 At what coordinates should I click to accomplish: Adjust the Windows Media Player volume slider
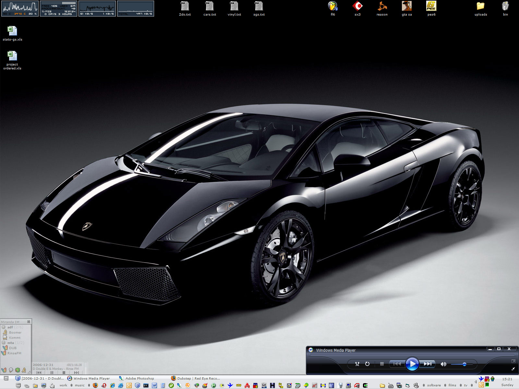point(464,364)
